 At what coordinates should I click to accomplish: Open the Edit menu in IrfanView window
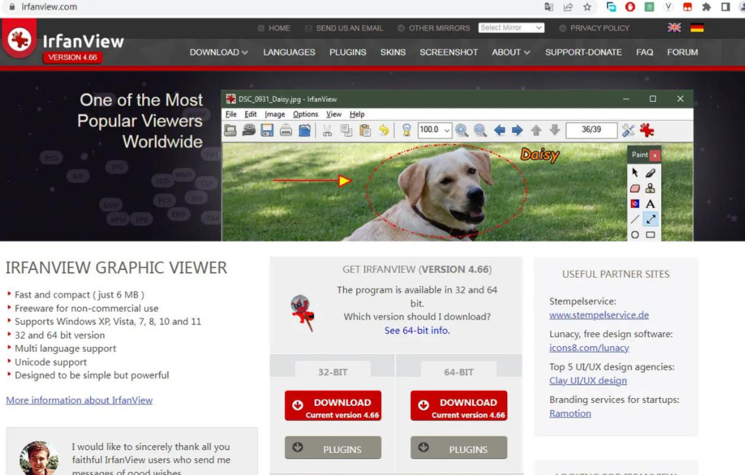(251, 114)
